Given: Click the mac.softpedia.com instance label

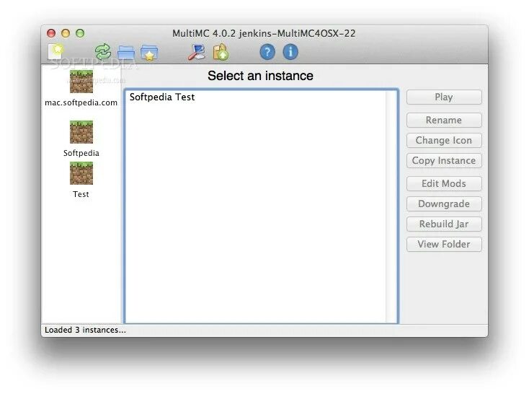Looking at the screenshot, I should pyautogui.click(x=81, y=102).
